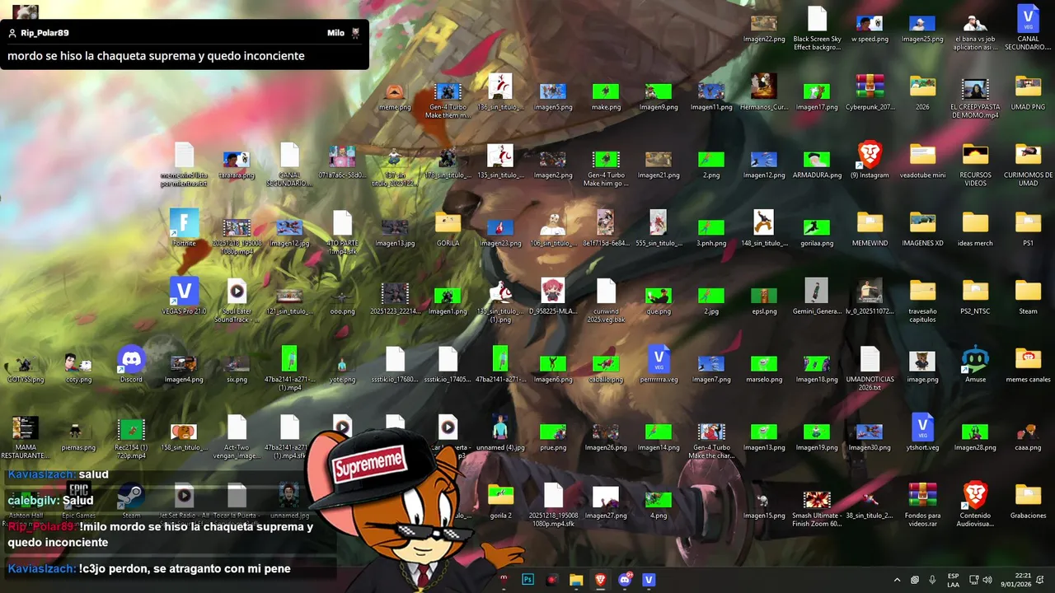
Task: Open the PS2_NTSC folder
Action: pyautogui.click(x=975, y=296)
